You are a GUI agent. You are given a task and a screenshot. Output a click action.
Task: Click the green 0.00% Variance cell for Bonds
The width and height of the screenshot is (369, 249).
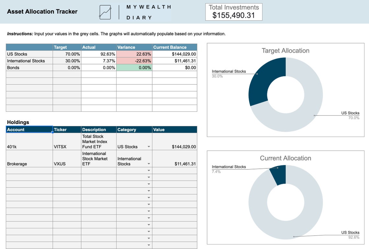pyautogui.click(x=134, y=67)
